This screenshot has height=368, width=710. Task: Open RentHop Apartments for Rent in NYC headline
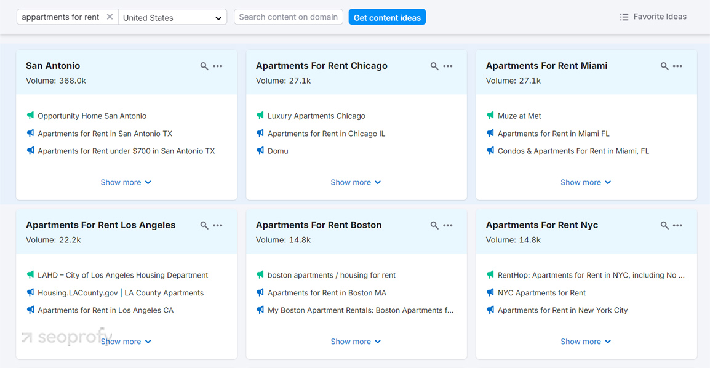point(591,275)
